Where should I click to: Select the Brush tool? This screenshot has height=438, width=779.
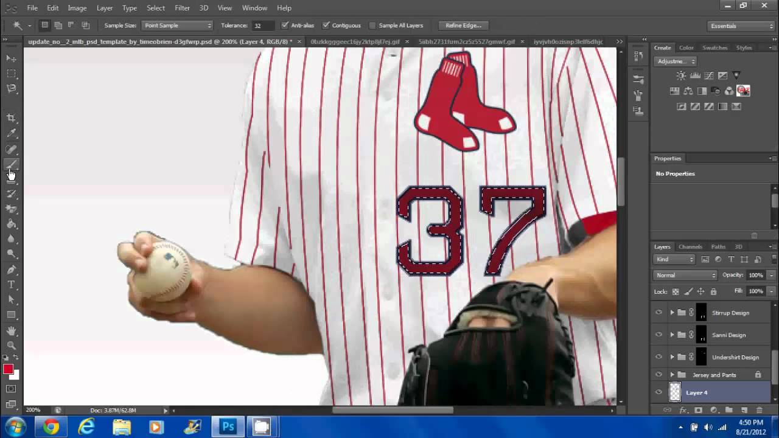pyautogui.click(x=11, y=164)
